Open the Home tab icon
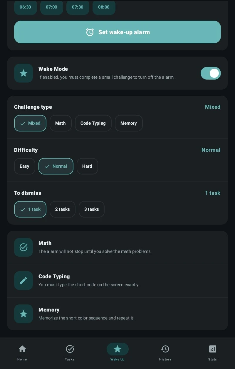This screenshot has width=235, height=369. click(x=22, y=349)
